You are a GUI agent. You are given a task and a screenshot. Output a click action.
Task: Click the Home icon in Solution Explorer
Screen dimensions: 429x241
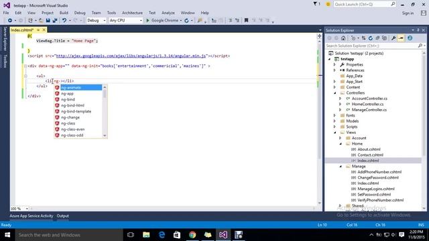(343, 38)
